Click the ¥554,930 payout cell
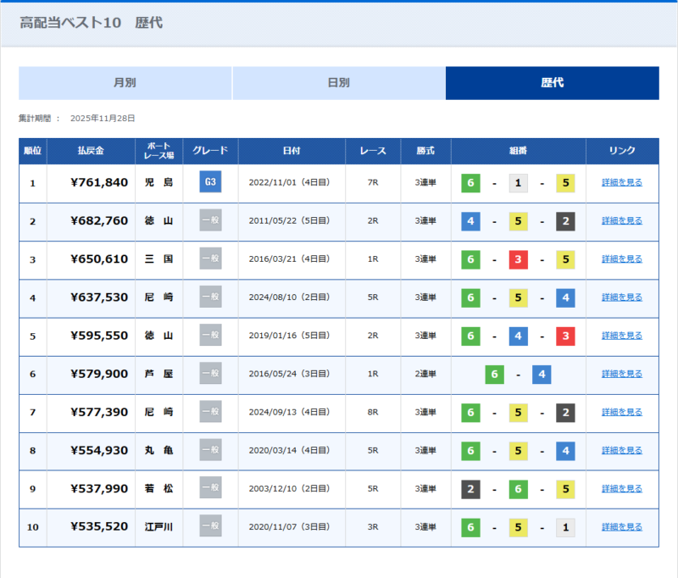This screenshot has height=578, width=678. 99,451
